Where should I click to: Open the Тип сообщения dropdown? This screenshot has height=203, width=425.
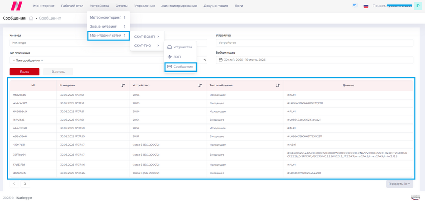tap(108, 60)
